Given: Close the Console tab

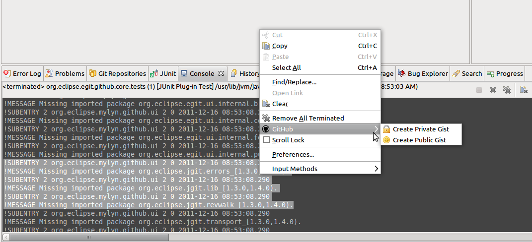Looking at the screenshot, I should 221,73.
